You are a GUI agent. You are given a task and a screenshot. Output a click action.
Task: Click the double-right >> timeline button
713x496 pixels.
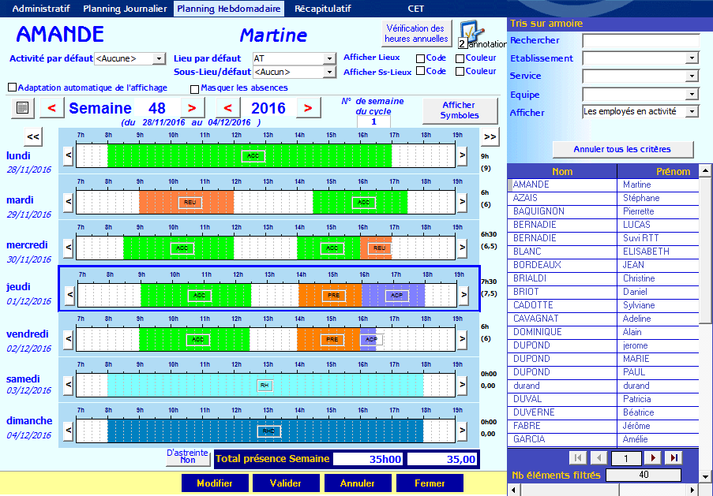click(490, 136)
